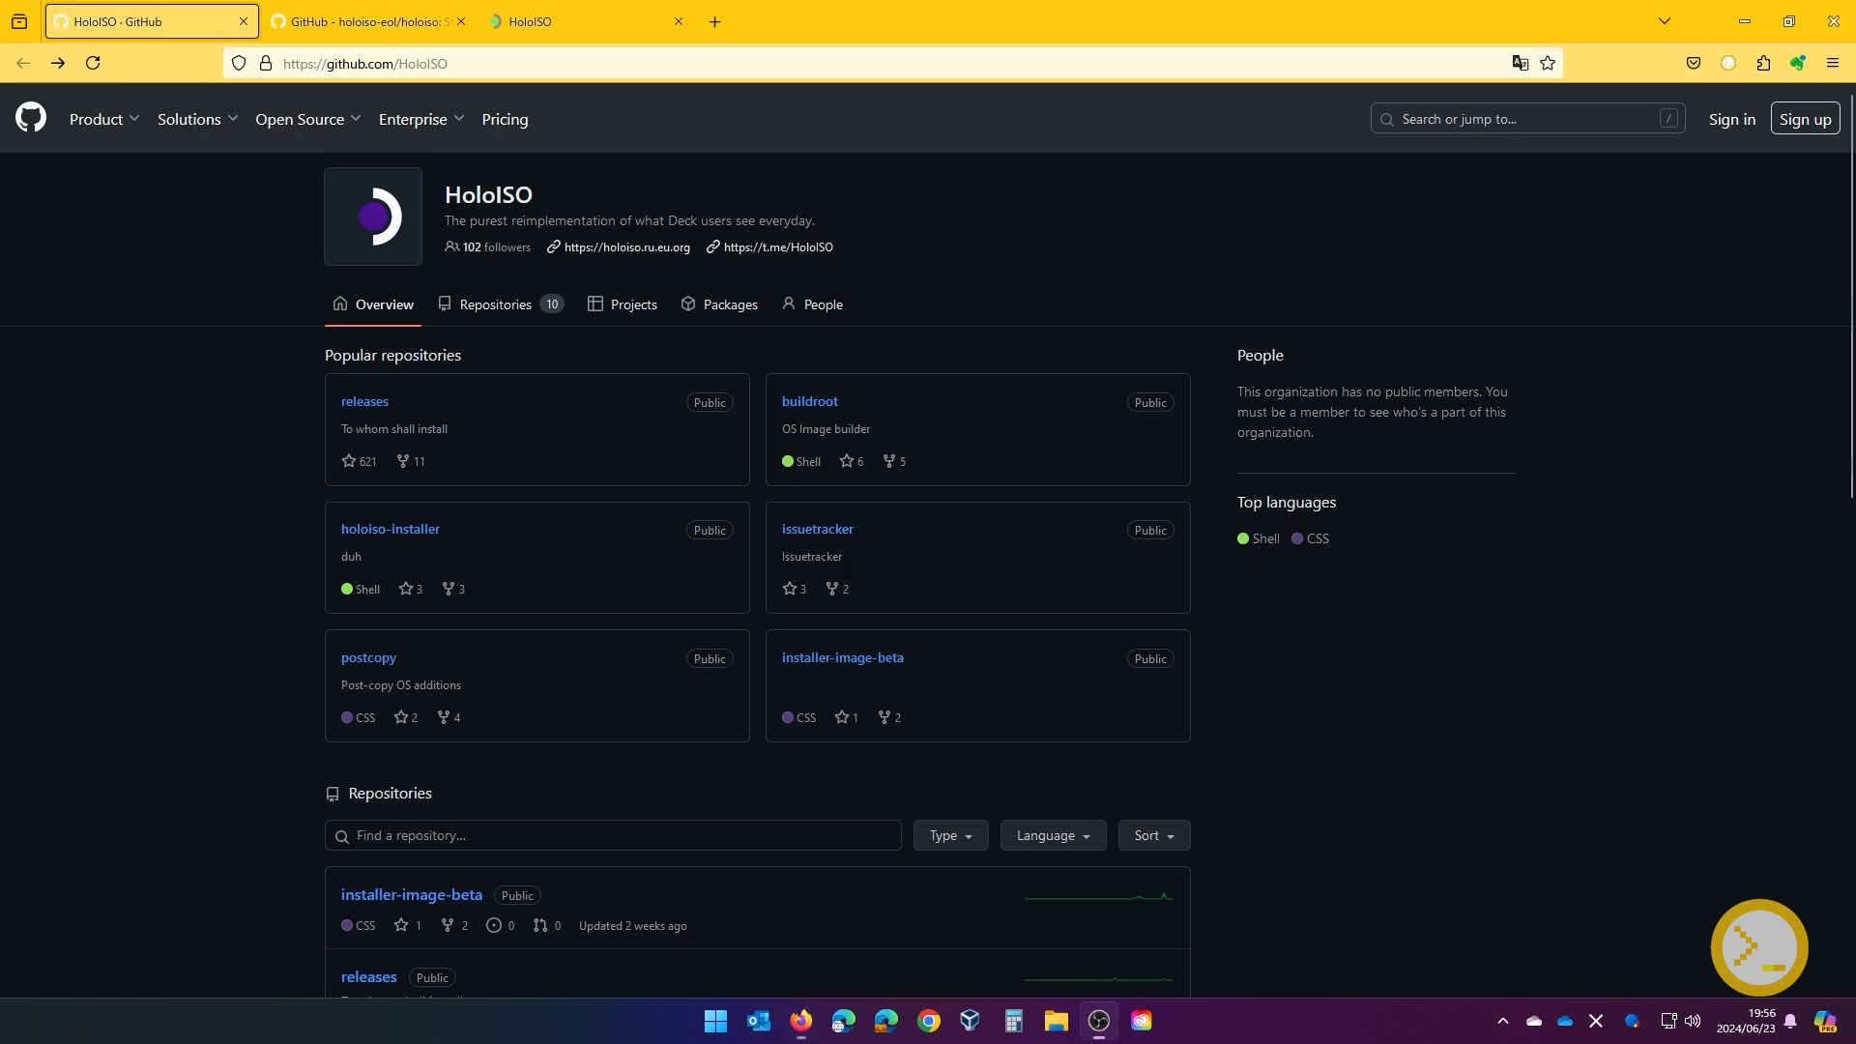
Task: Click the GitHub Octocat logo
Action: pyautogui.click(x=31, y=118)
